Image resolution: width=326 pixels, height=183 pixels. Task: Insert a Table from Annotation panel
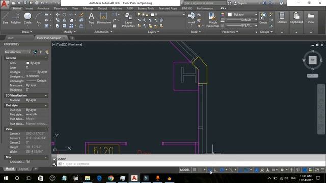pyautogui.click(x=115, y=26)
